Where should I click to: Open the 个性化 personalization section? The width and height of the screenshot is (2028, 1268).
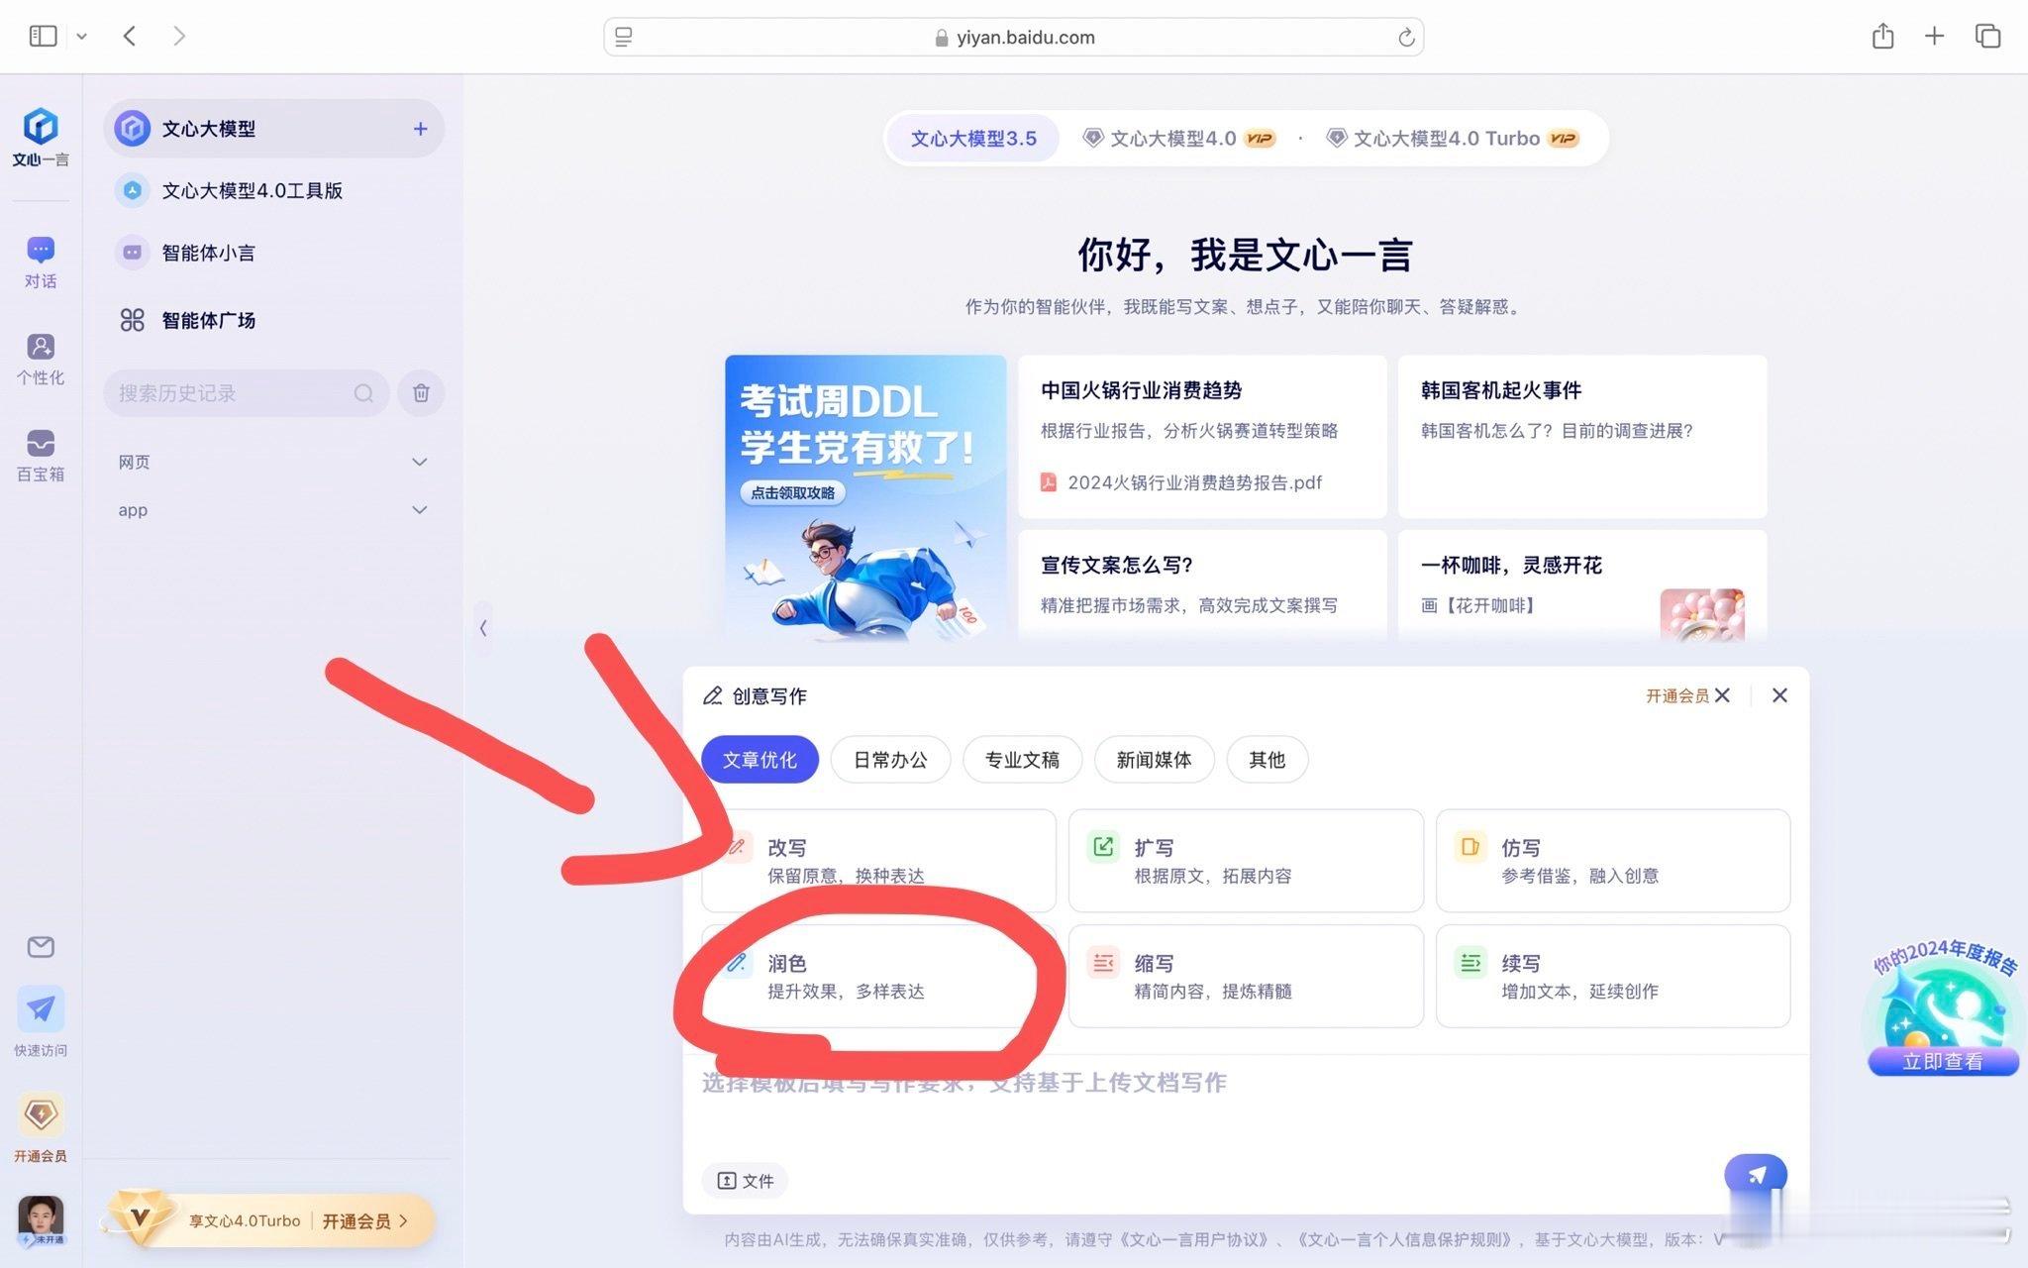click(x=41, y=359)
